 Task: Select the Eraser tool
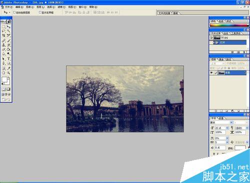pyautogui.click(x=3, y=50)
